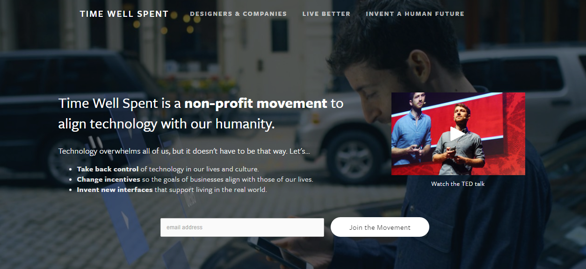This screenshot has height=269, width=586.
Task: Click the TIME WELL SPENT site logo
Action: pyautogui.click(x=124, y=14)
